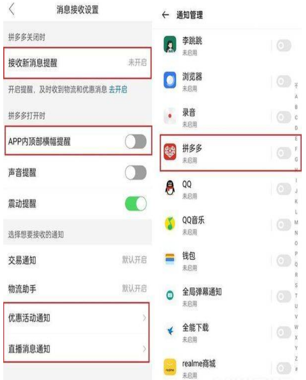The height and width of the screenshot is (380, 306).
Task: Toggle the APP内顶部横幅提醒 switch
Action: click(136, 141)
